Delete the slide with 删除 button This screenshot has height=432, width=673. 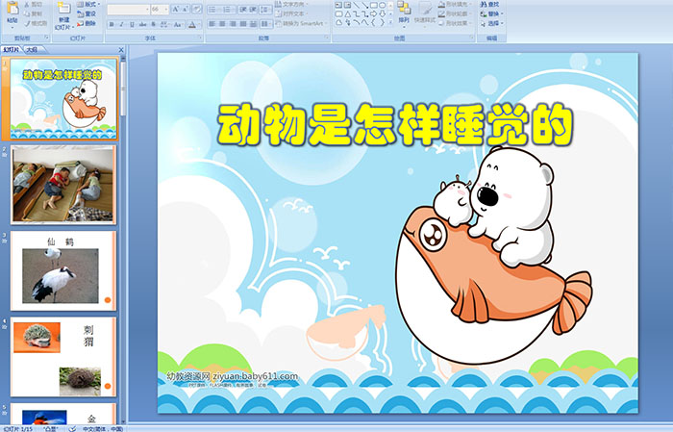[x=87, y=24]
